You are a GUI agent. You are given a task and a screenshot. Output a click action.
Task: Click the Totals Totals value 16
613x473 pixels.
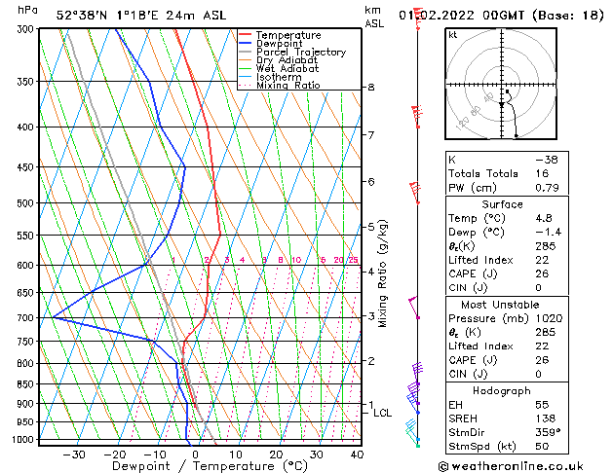[542, 173]
